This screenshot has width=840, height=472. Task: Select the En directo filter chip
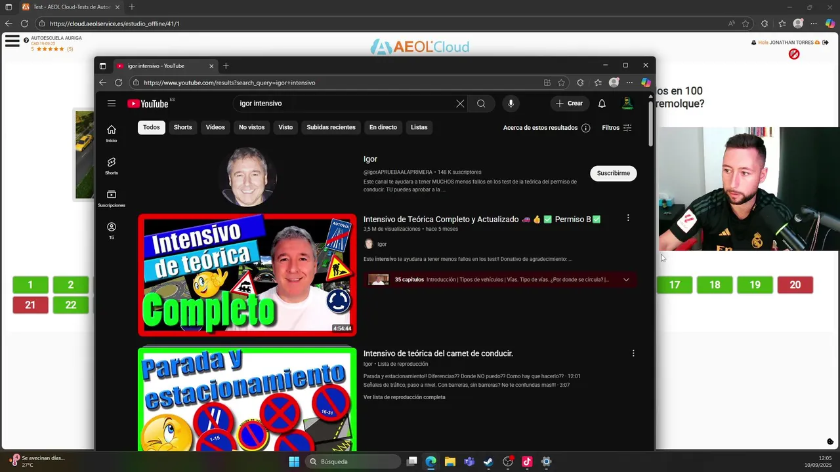click(x=383, y=127)
